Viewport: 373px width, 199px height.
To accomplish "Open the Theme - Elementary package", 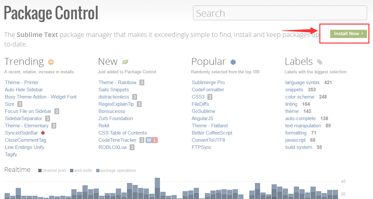I will pyautogui.click(x=27, y=126).
